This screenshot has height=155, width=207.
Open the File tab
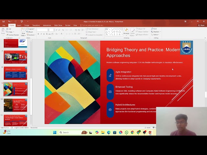(x=4, y=25)
